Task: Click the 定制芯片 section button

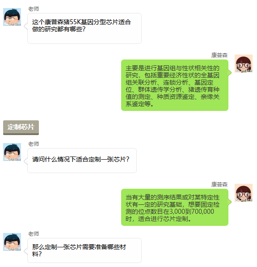Action: pyautogui.click(x=21, y=127)
